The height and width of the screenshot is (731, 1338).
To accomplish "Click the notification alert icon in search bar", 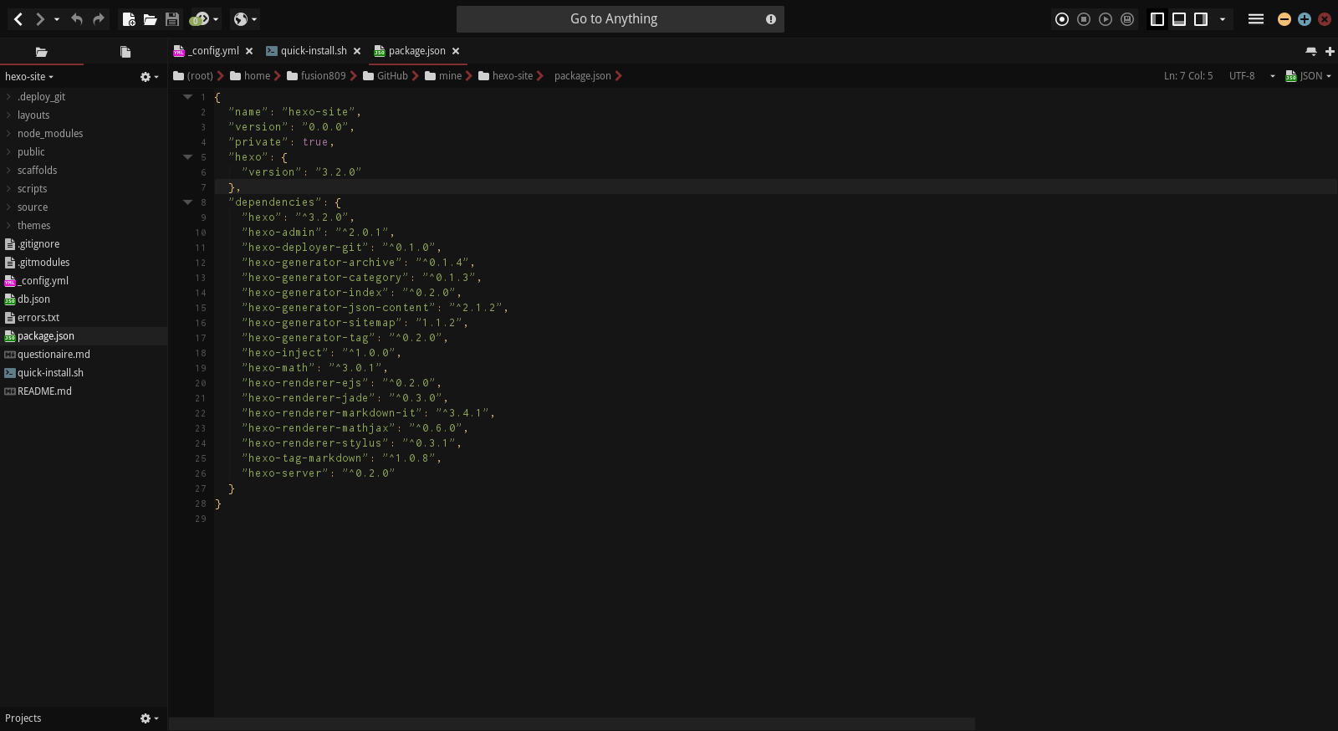I will click(x=771, y=19).
